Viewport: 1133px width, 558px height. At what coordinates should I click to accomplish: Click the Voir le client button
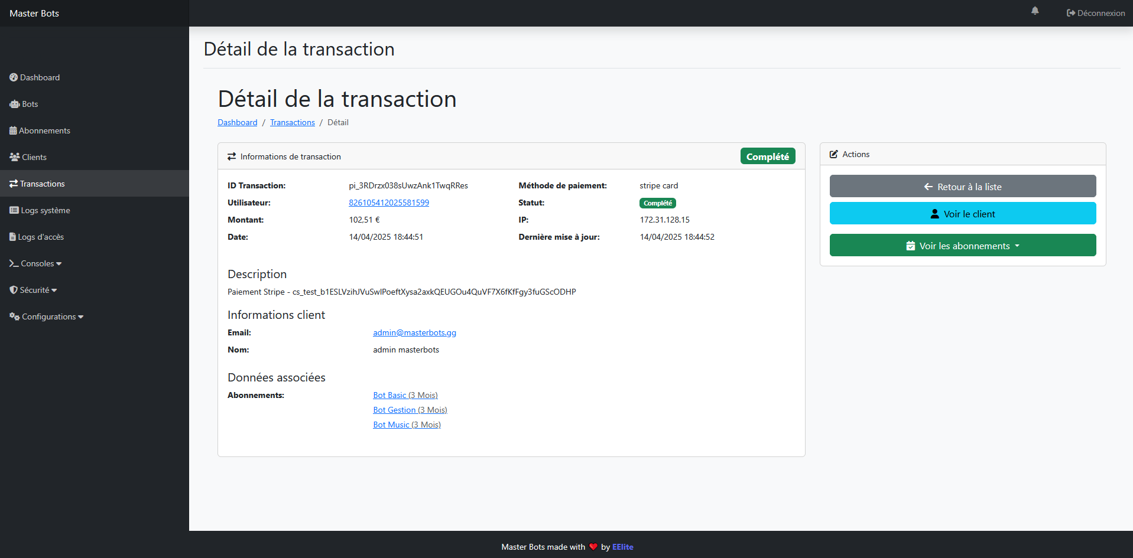click(x=962, y=213)
